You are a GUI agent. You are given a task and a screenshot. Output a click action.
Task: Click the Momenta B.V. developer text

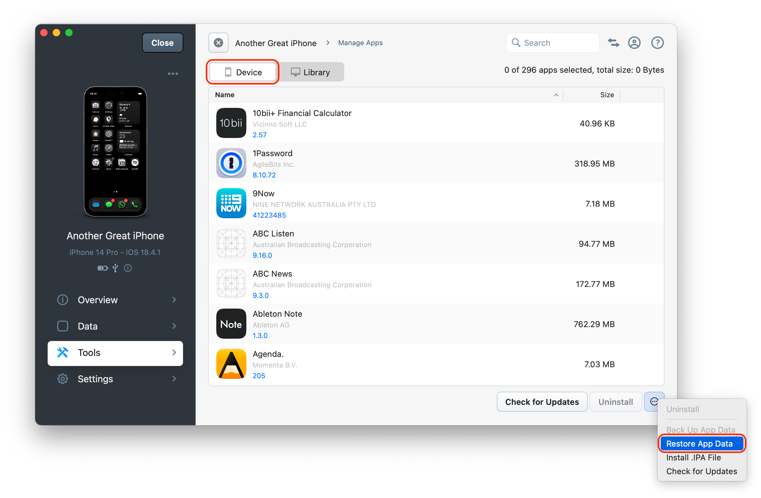tap(275, 365)
